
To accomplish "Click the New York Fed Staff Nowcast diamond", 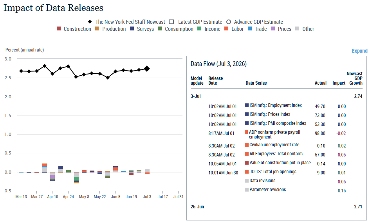I will 90,21.
